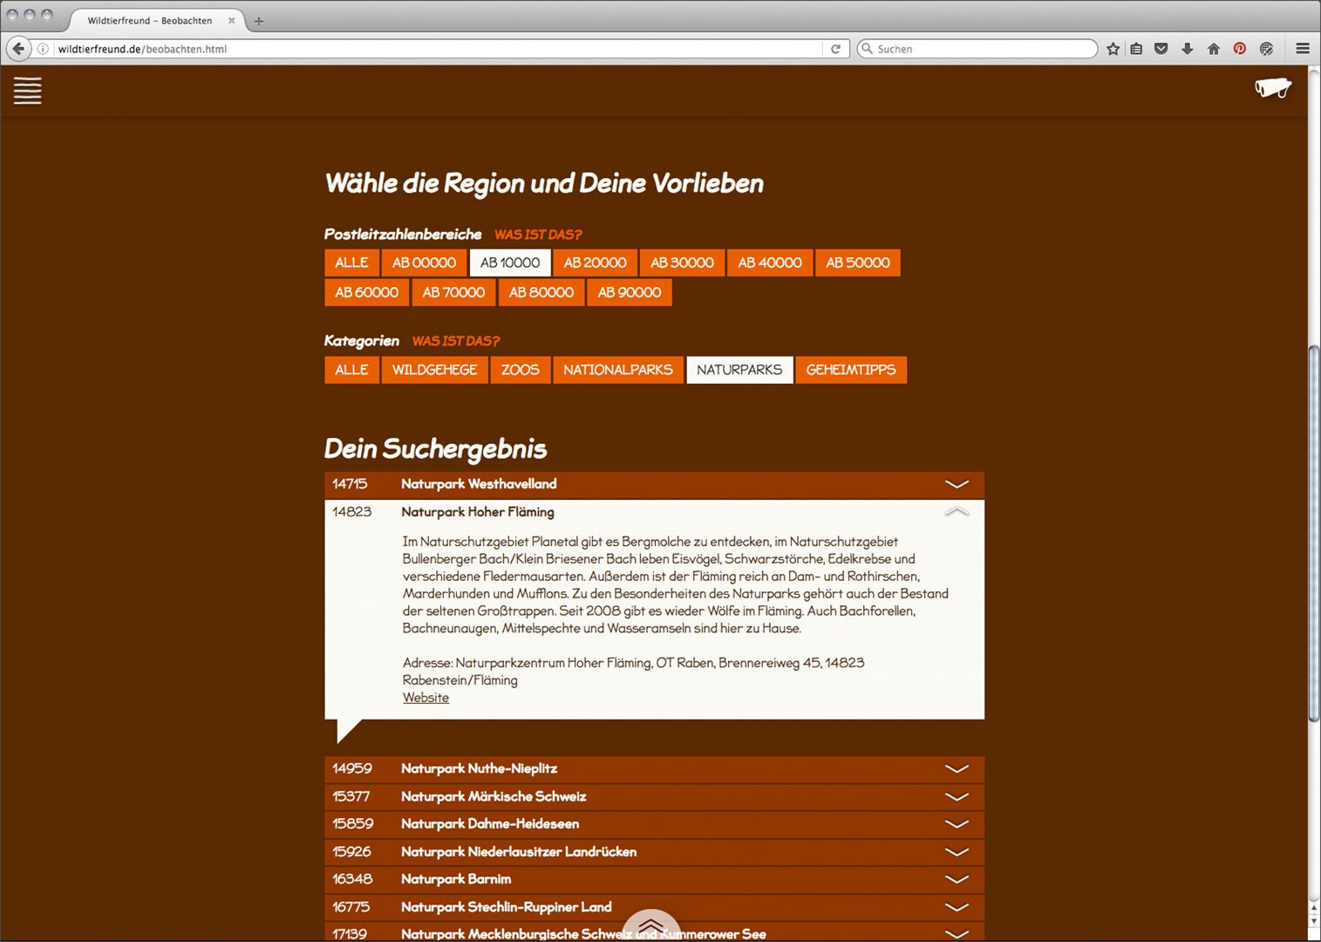1321x942 pixels.
Task: Click in the Suchen search field
Action: coord(981,49)
